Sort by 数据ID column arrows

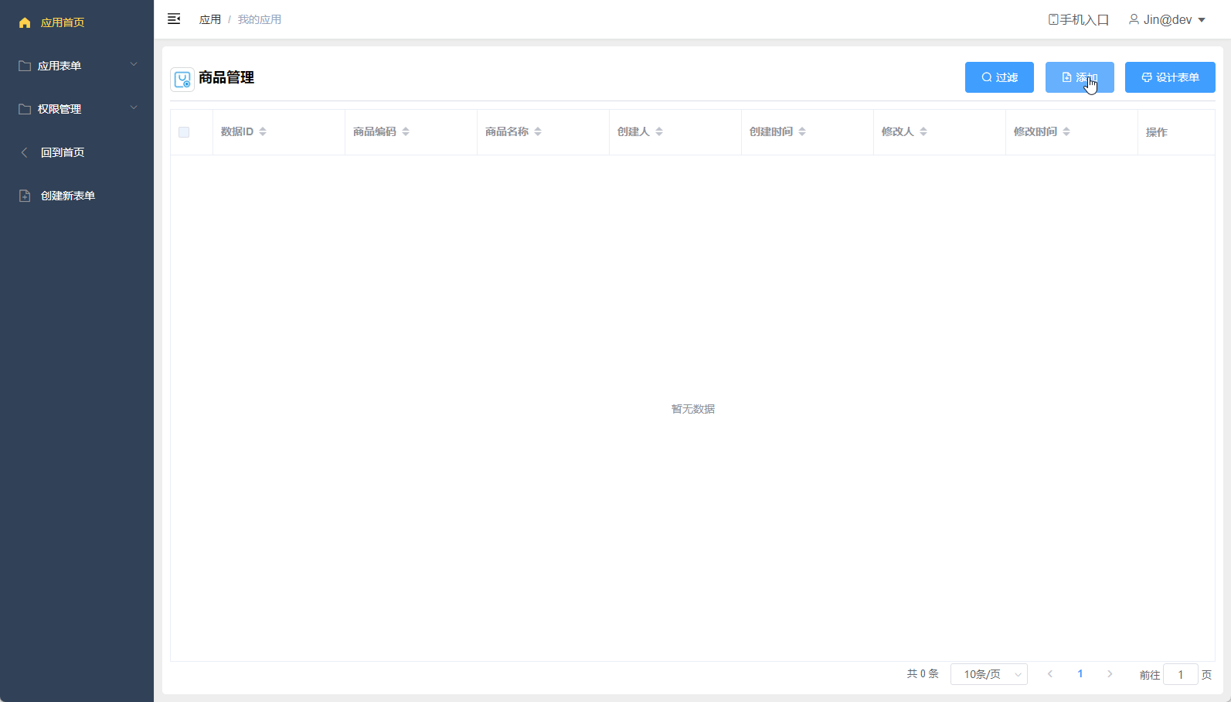point(263,131)
